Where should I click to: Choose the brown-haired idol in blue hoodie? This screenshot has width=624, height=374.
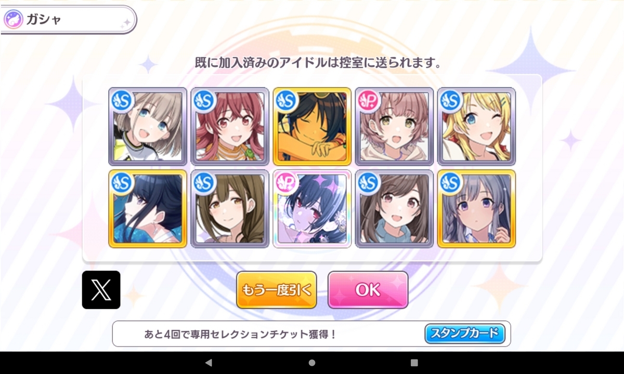click(394, 208)
